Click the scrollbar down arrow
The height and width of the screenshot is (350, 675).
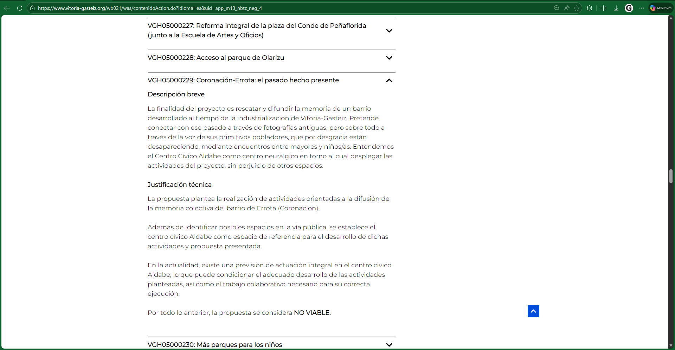point(671,346)
